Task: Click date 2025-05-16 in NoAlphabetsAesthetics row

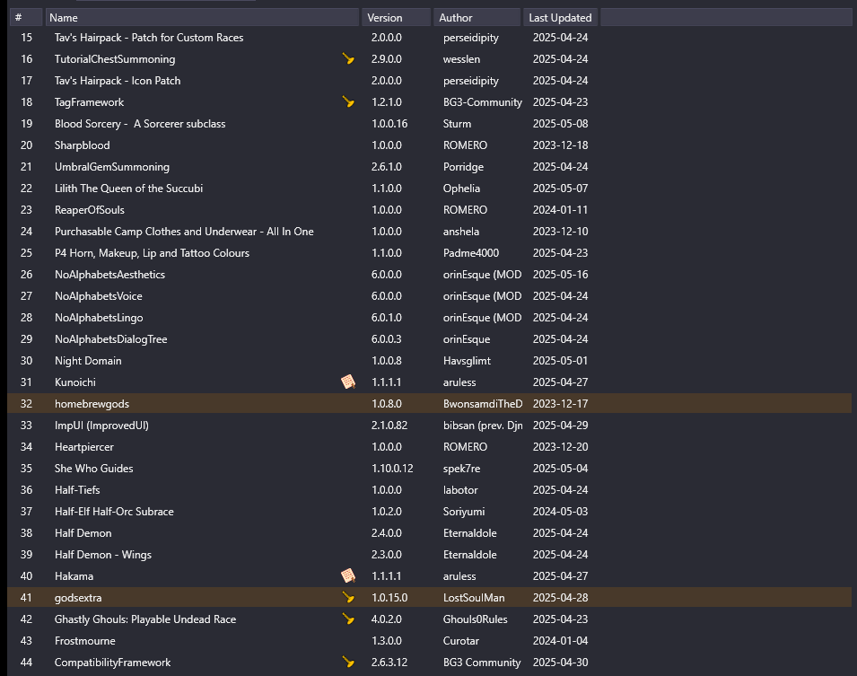Action: [560, 274]
